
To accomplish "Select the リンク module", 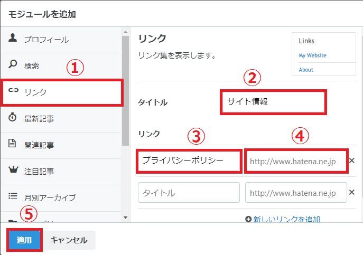I will [x=62, y=92].
